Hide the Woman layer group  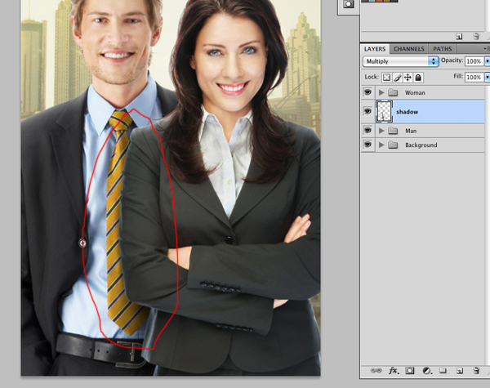pos(367,93)
